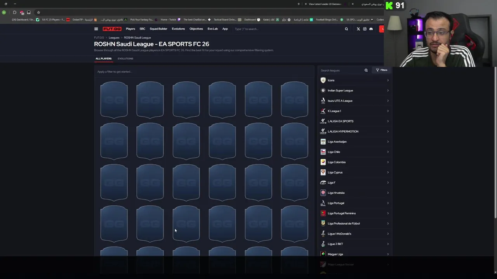Expand the Liga Chile entry
497x279 pixels.
coord(388,152)
